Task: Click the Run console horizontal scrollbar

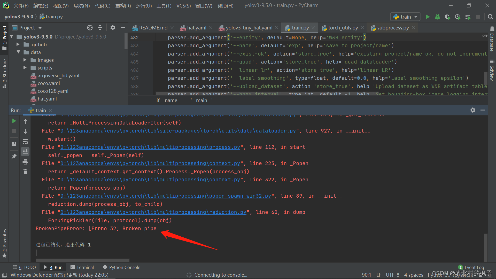Action: pyautogui.click(x=83, y=260)
